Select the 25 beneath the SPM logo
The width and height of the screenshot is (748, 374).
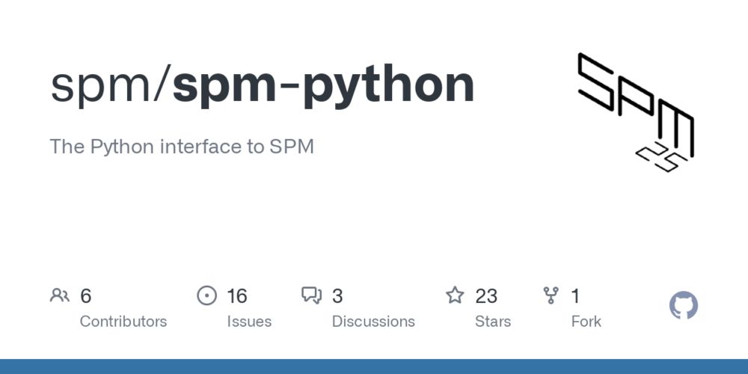[662, 157]
